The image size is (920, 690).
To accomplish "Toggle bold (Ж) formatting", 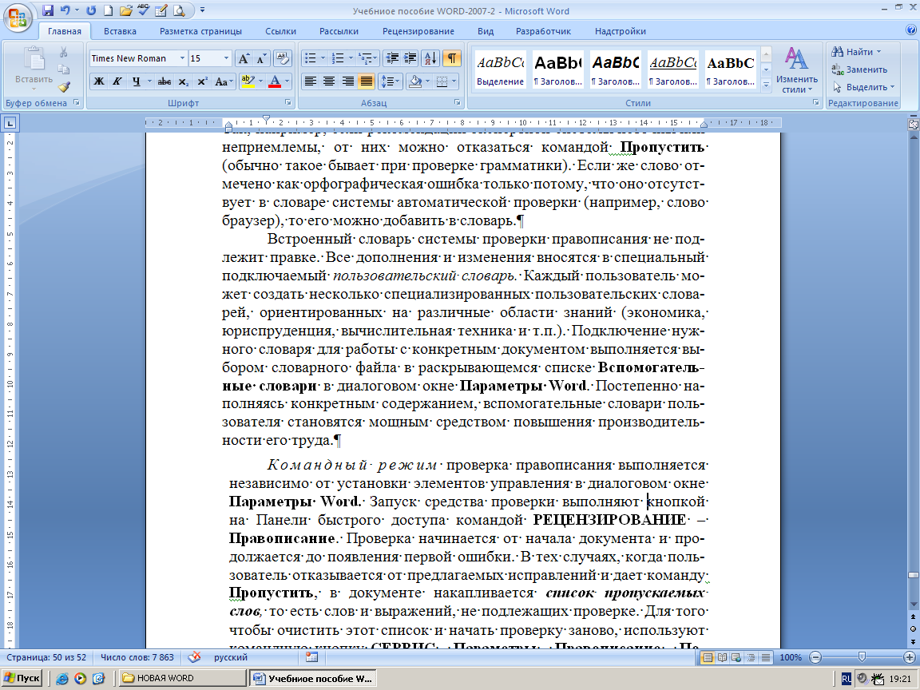I will click(99, 81).
